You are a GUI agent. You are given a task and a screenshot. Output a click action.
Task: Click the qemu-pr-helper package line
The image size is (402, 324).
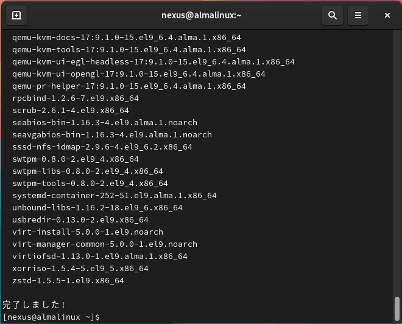(x=129, y=86)
